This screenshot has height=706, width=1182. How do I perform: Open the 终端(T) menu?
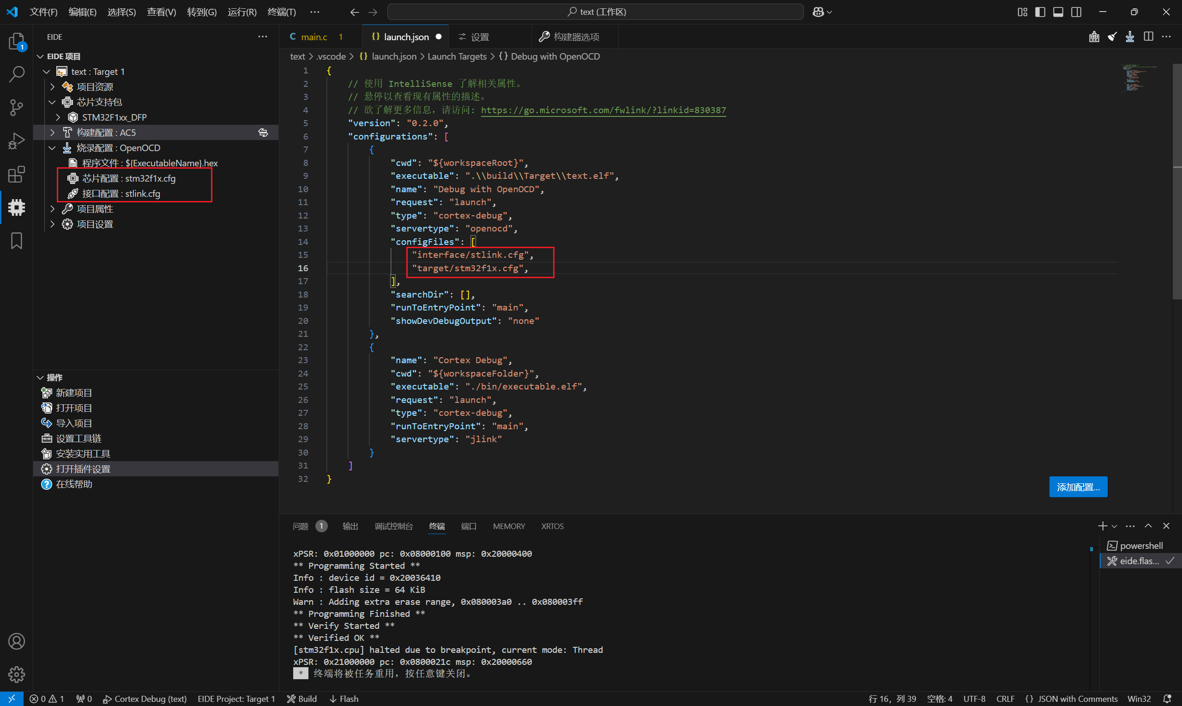pyautogui.click(x=281, y=12)
